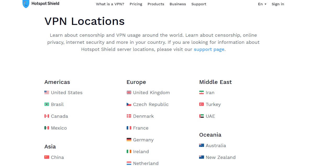Click the Mexico flag icon
This screenshot has width=319, height=166.
[x=47, y=128]
